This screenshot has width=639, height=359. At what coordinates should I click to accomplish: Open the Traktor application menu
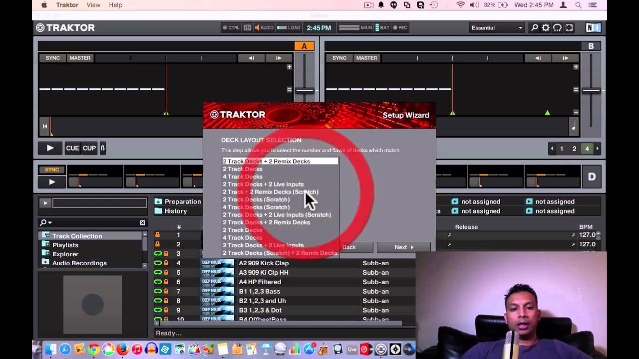pyautogui.click(x=67, y=5)
